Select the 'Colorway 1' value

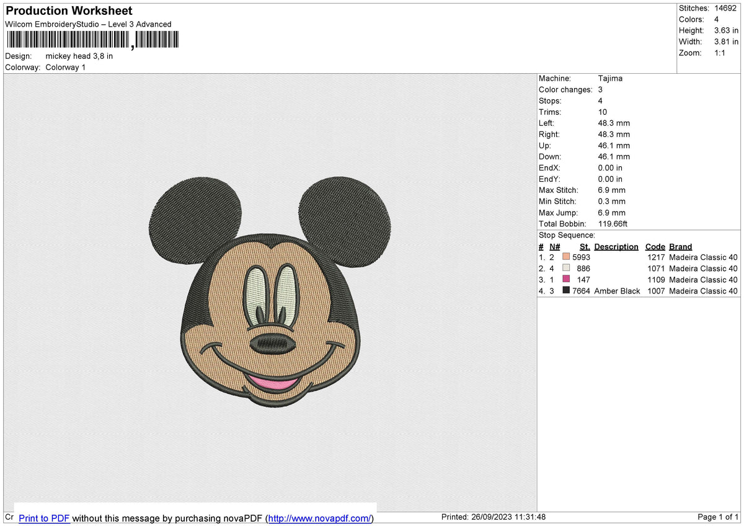click(x=66, y=67)
